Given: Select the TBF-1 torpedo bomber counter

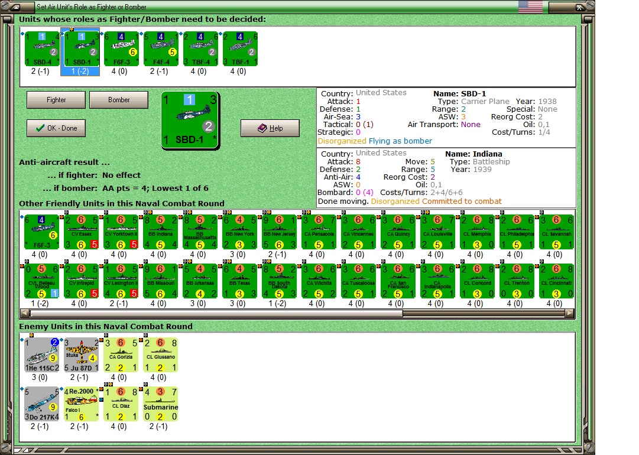Looking at the screenshot, I should (239, 49).
